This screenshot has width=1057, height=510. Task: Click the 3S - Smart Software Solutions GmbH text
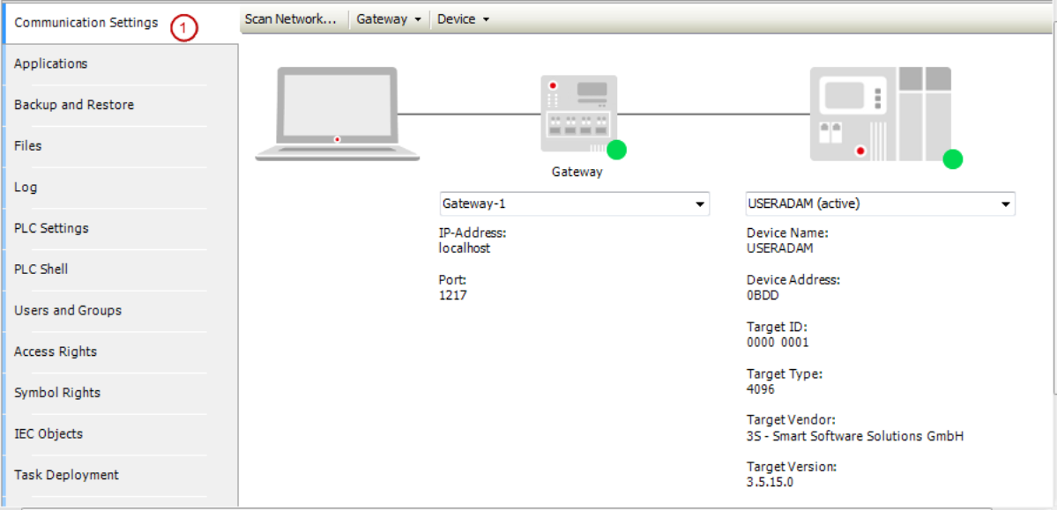(x=855, y=436)
